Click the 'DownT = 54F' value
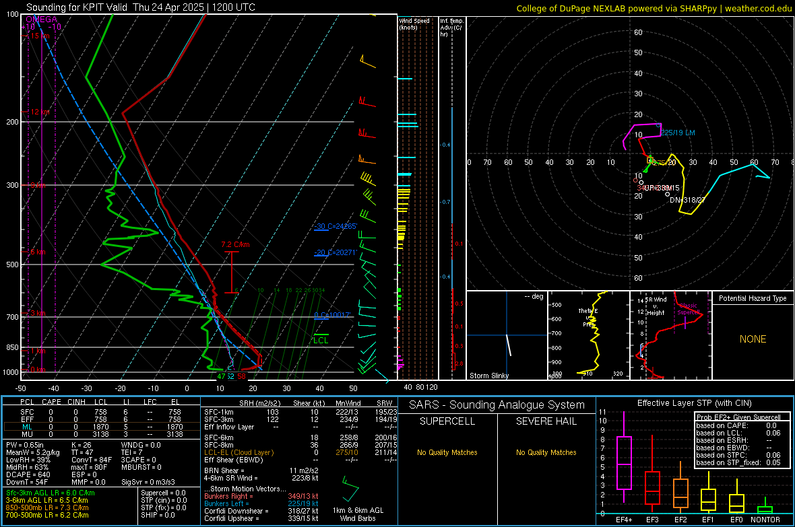 point(26,482)
